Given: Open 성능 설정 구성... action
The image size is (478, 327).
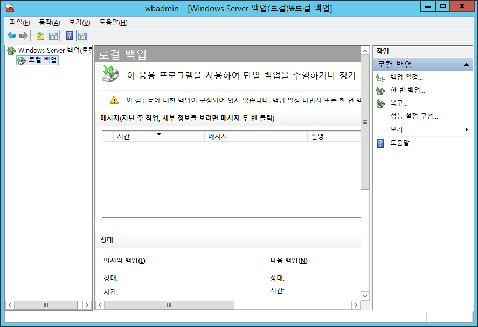Looking at the screenshot, I should tap(414, 116).
